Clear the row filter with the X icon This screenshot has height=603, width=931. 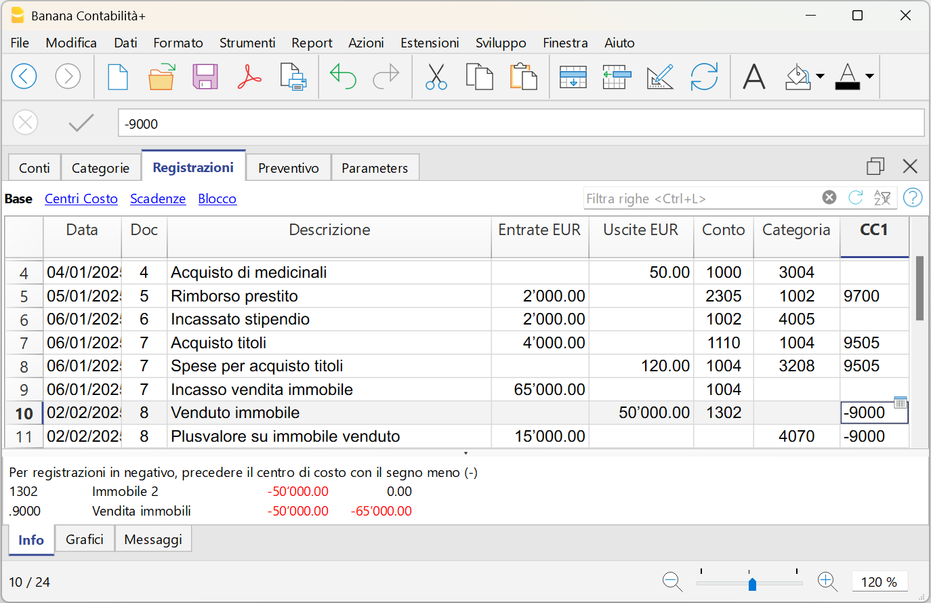[829, 197]
